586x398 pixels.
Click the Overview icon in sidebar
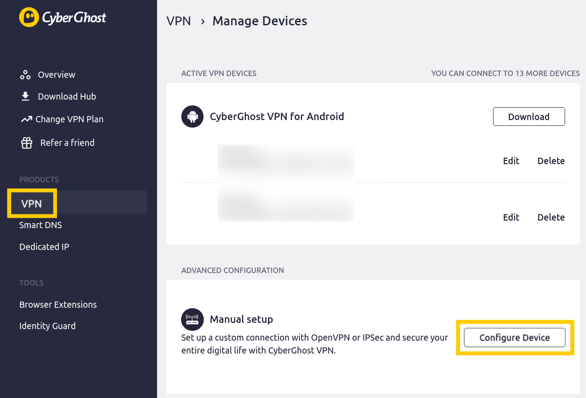click(25, 75)
